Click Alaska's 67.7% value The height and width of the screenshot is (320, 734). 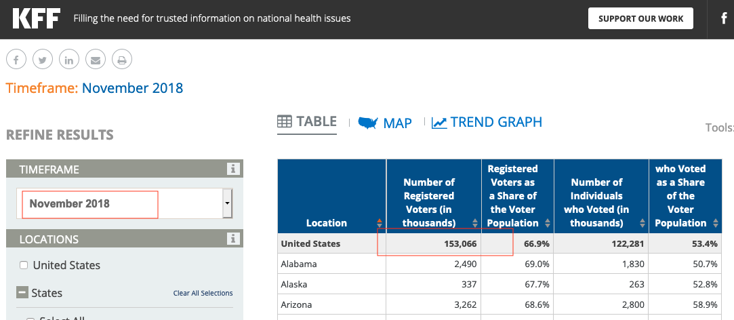point(537,284)
